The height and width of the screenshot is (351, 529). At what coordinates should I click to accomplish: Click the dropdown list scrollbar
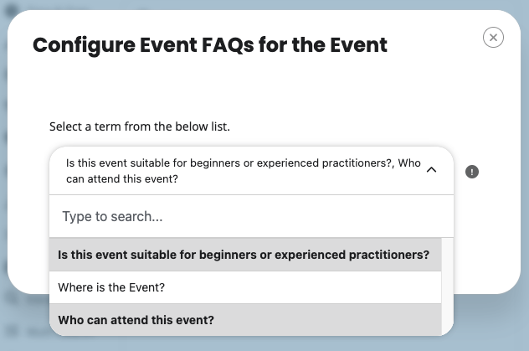[x=448, y=286]
